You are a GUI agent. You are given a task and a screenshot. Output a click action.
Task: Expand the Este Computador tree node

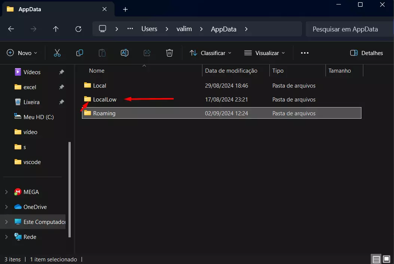6,222
